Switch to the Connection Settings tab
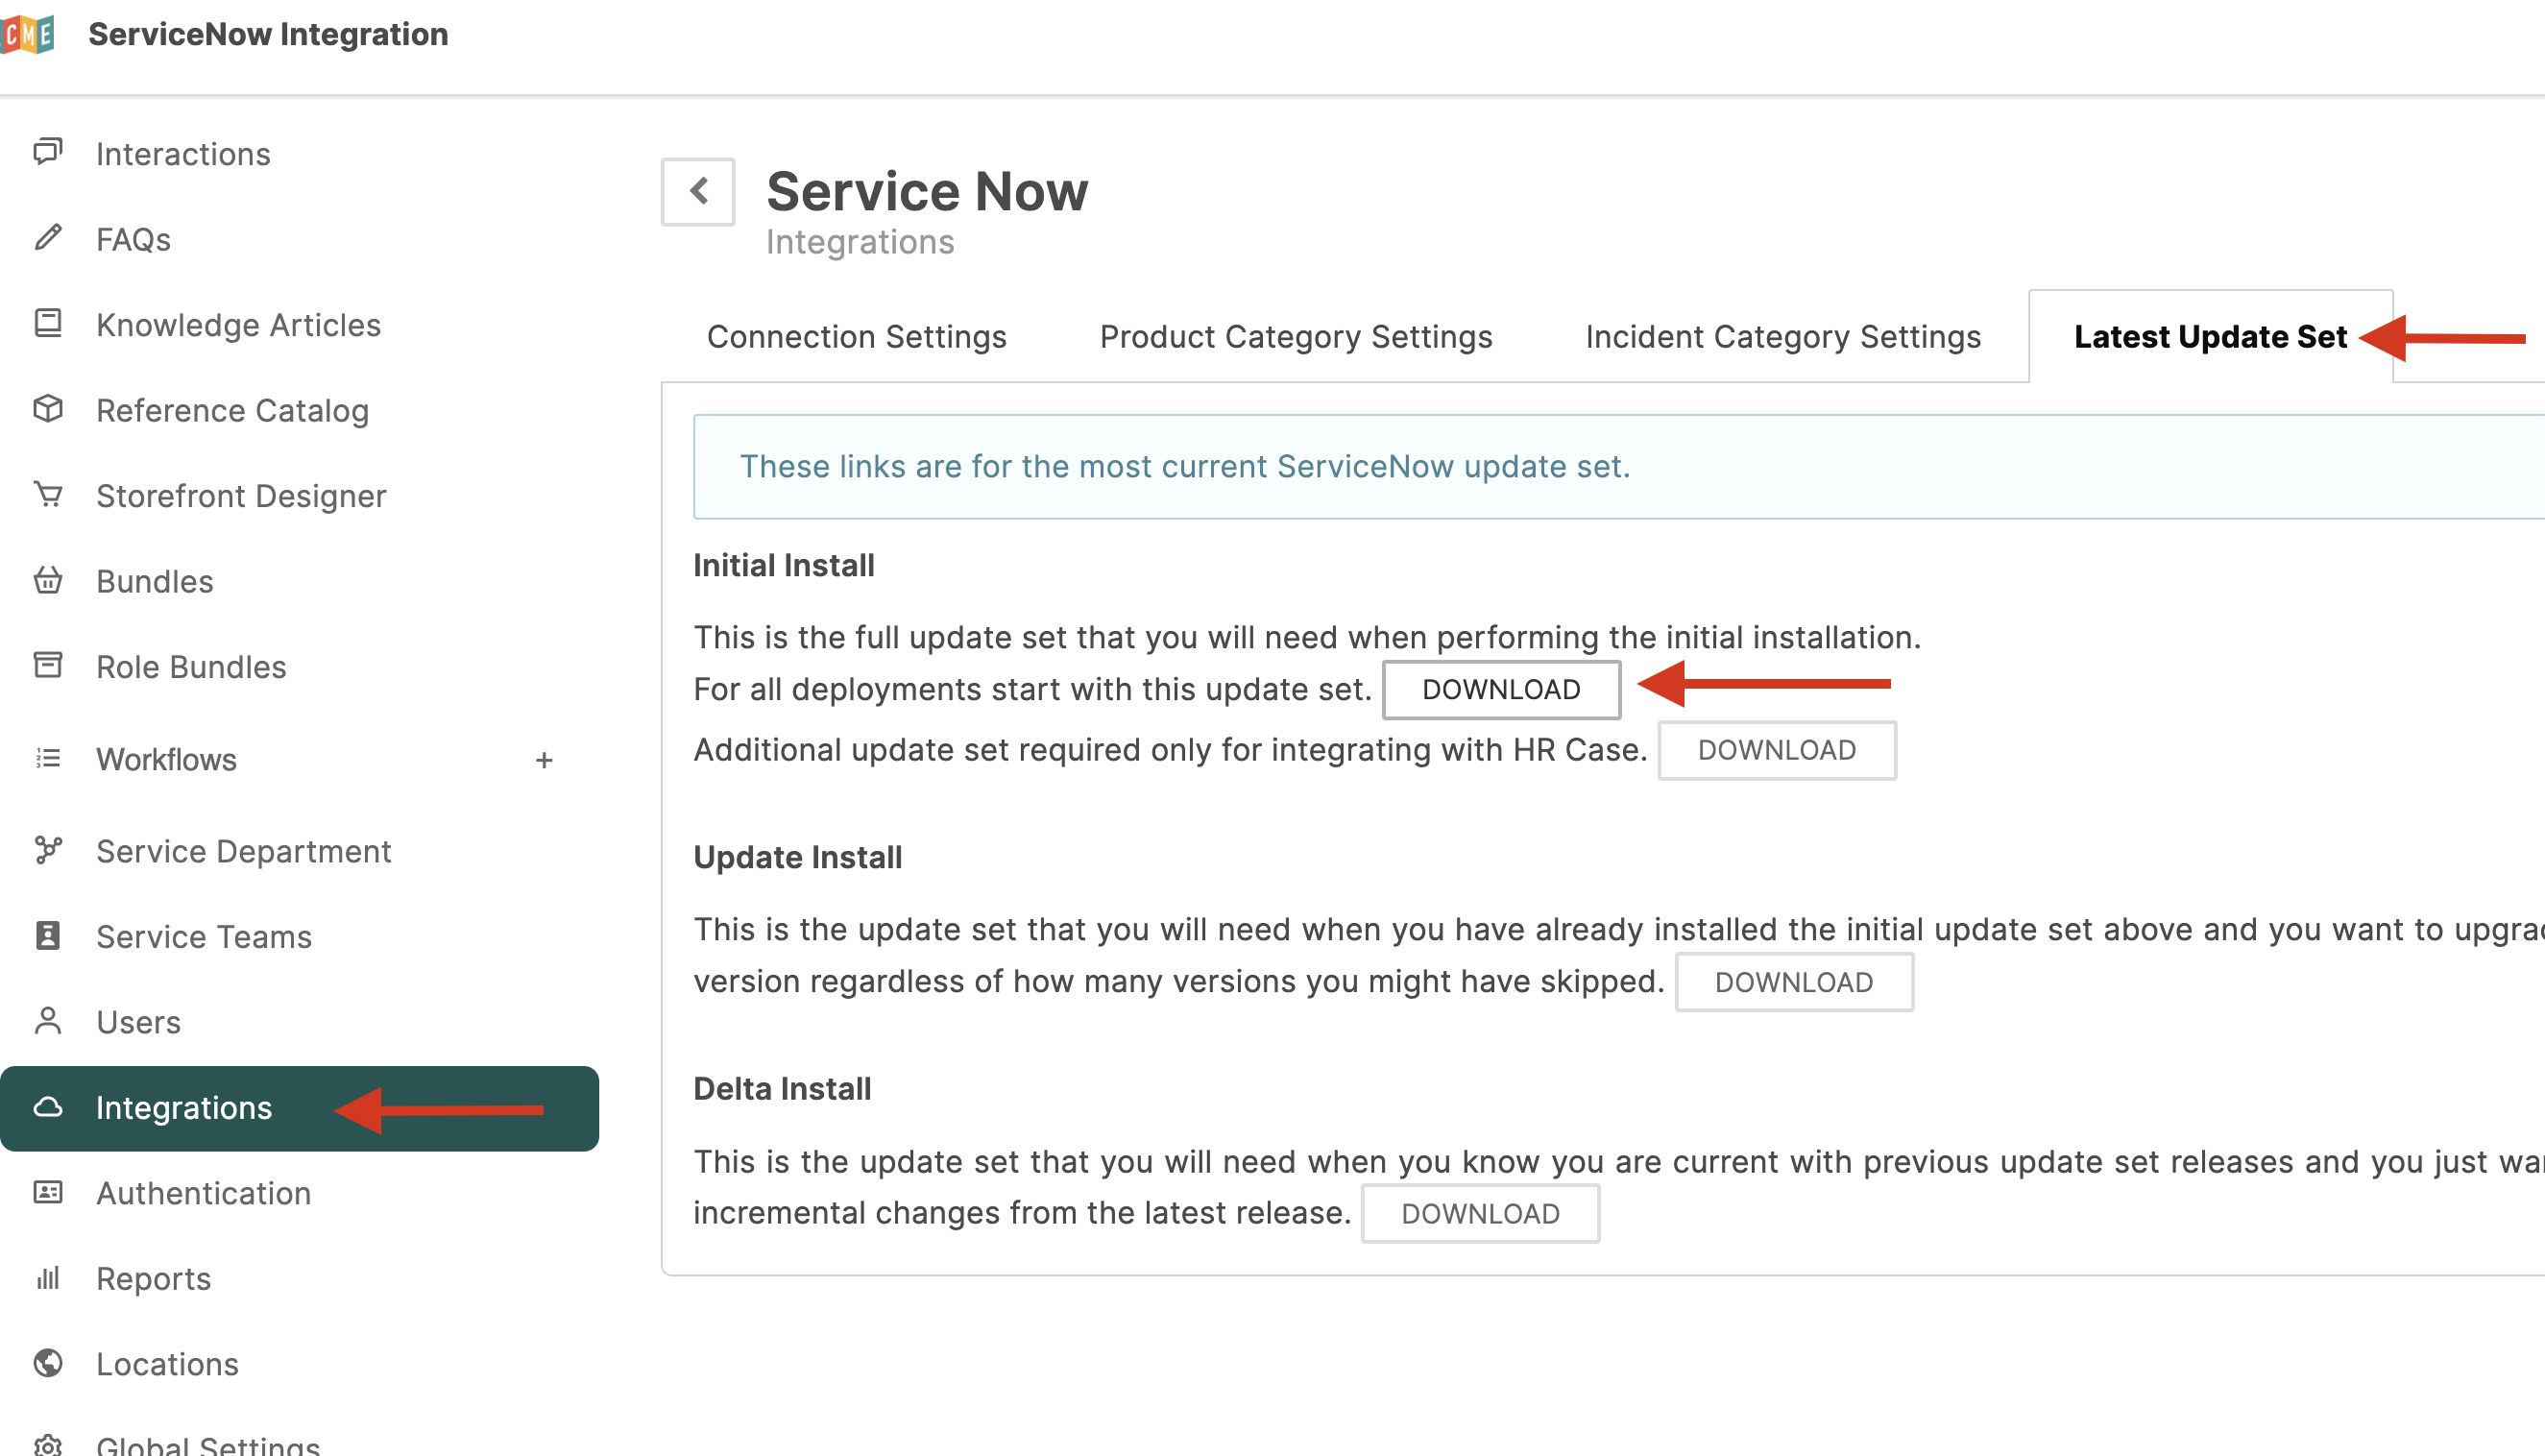This screenshot has height=1456, width=2545. pyautogui.click(x=856, y=336)
